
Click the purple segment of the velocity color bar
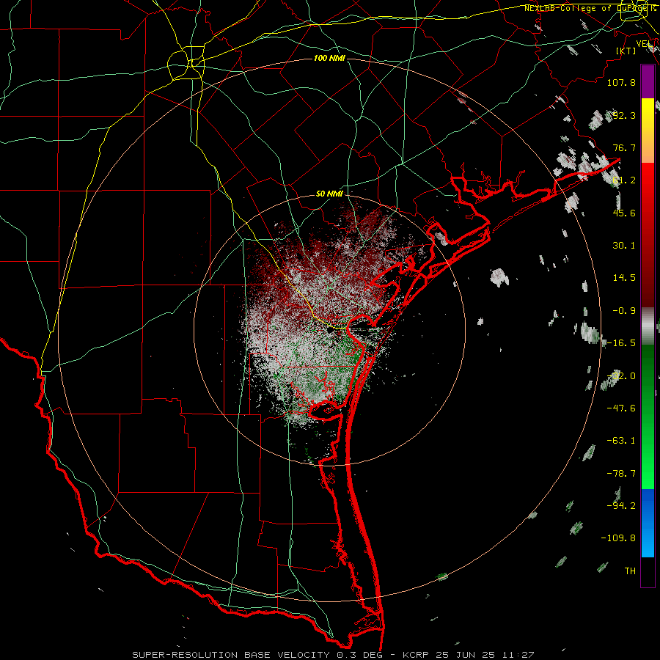pos(648,82)
